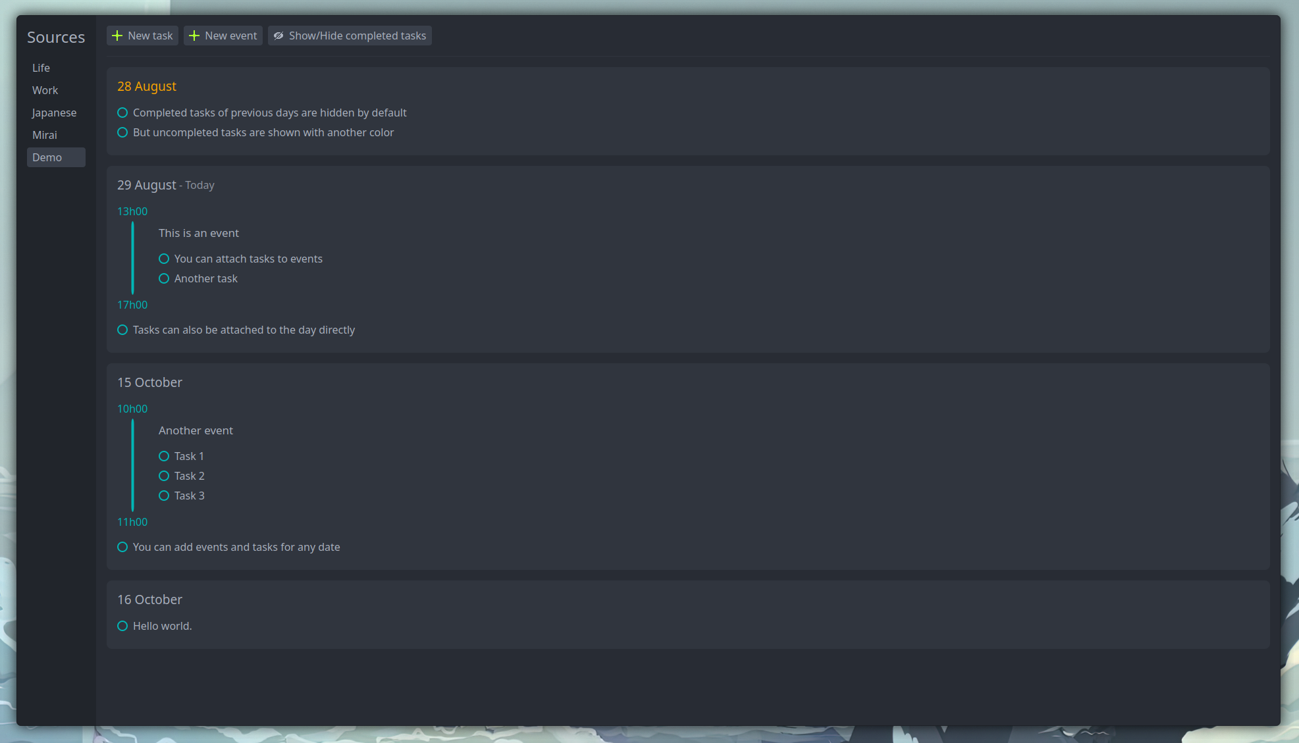Image resolution: width=1299 pixels, height=743 pixels.
Task: Tick the circle beside 'Another task'
Action: pyautogui.click(x=164, y=278)
